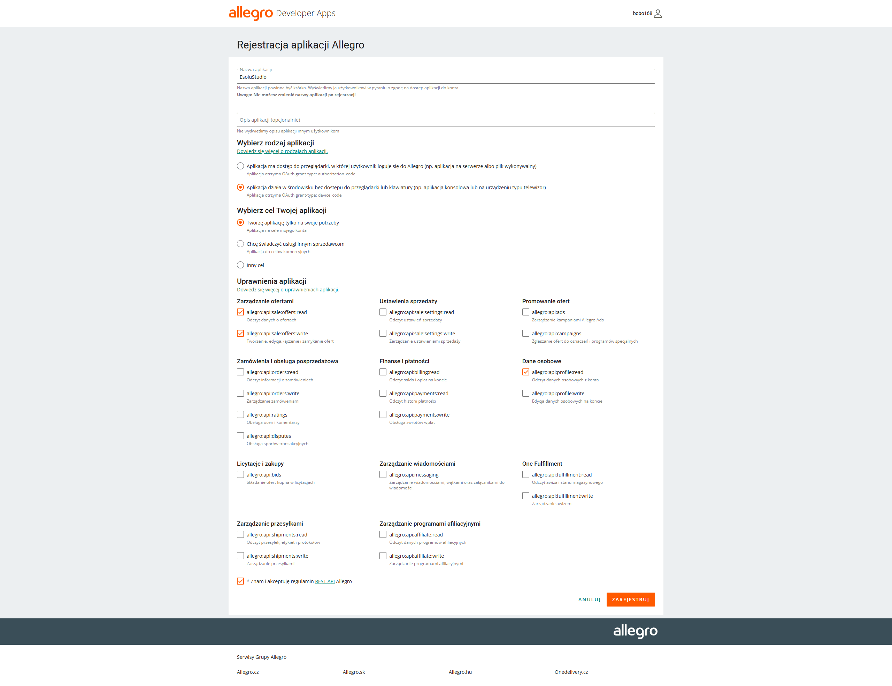The image size is (892, 686).
Task: Select device_code application type radio
Action: tap(240, 188)
